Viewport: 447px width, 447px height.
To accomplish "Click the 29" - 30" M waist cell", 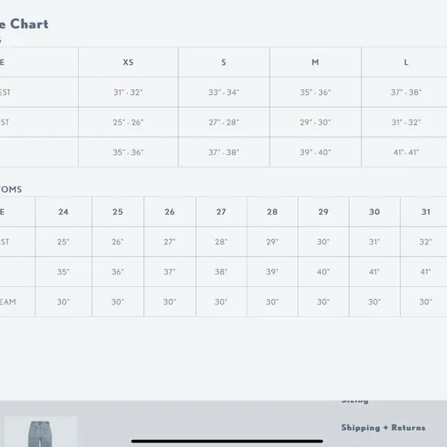I will (315, 123).
